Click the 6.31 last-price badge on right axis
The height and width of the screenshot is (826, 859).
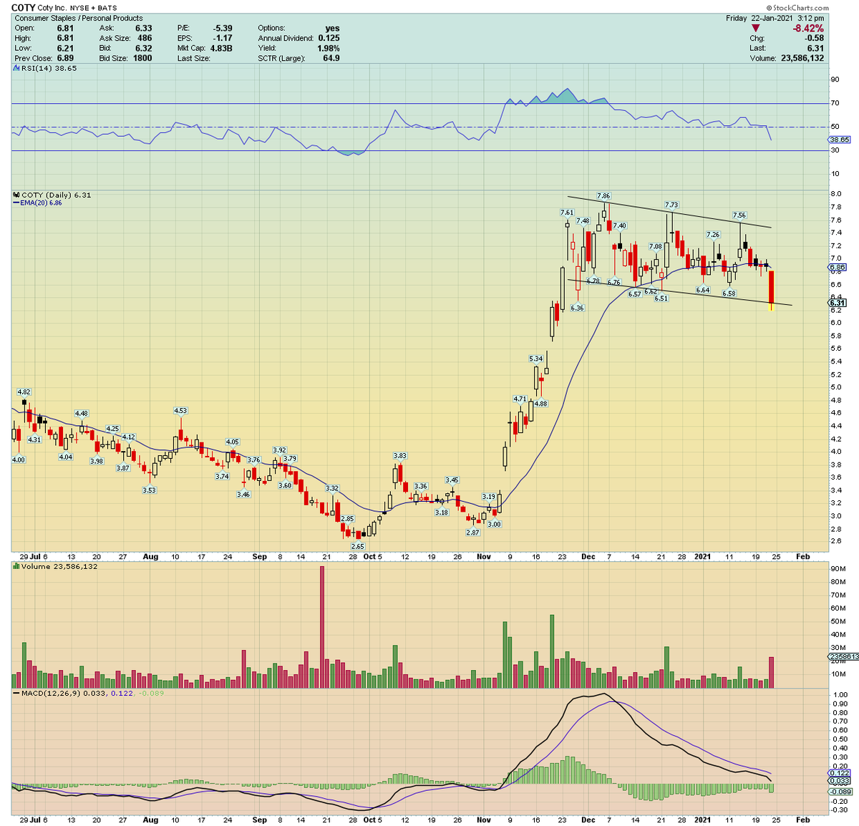(x=836, y=303)
